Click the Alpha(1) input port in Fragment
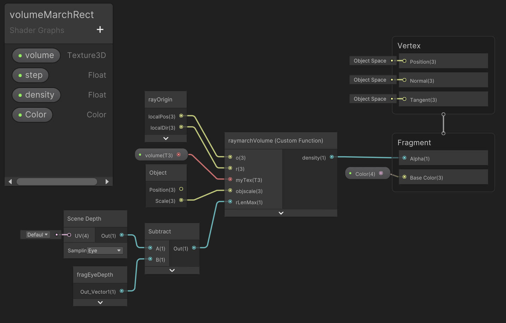Viewport: 506px width, 323px height. pyautogui.click(x=404, y=158)
